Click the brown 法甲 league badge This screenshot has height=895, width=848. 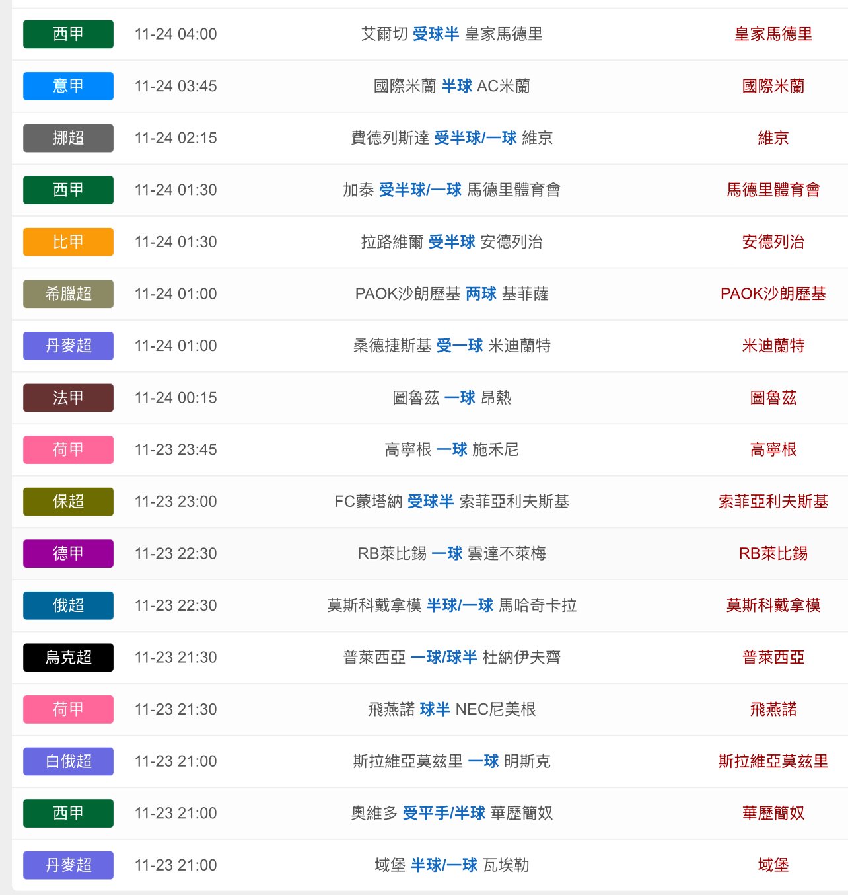(68, 398)
